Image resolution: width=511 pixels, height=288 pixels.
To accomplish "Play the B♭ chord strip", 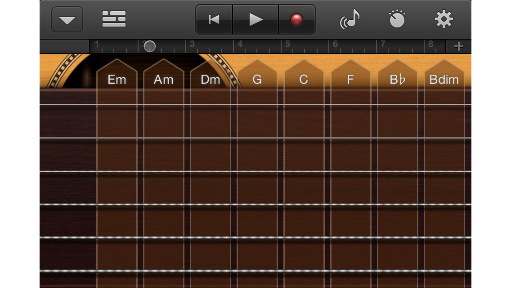I will (397, 173).
